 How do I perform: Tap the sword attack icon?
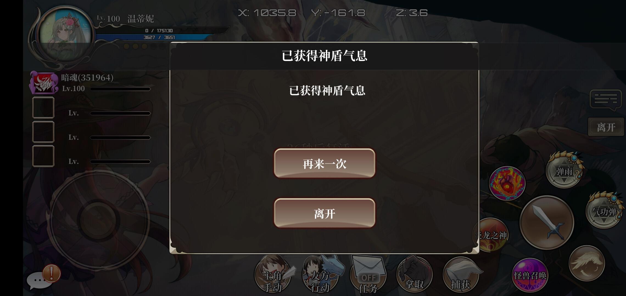pos(547,222)
